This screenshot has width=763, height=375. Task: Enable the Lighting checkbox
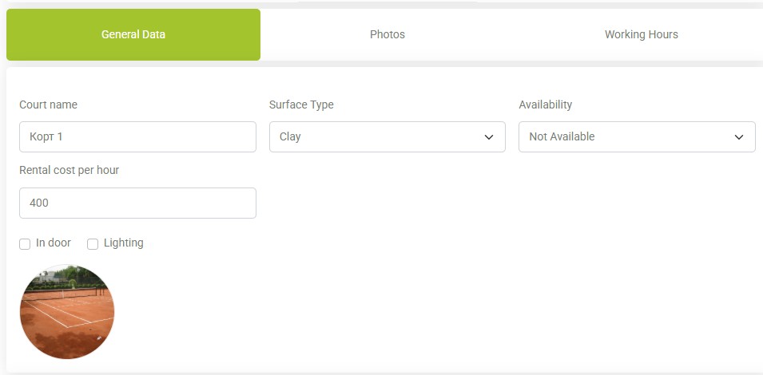pyautogui.click(x=93, y=244)
